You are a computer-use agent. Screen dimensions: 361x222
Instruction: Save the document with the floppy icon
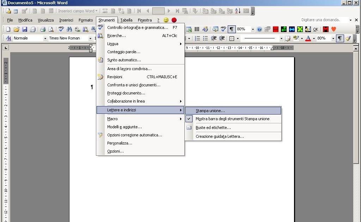(x=25, y=29)
